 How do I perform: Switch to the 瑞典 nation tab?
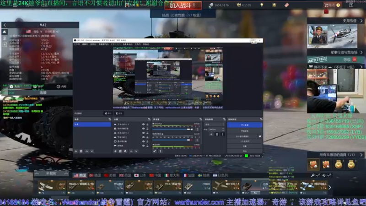[x=204, y=175]
